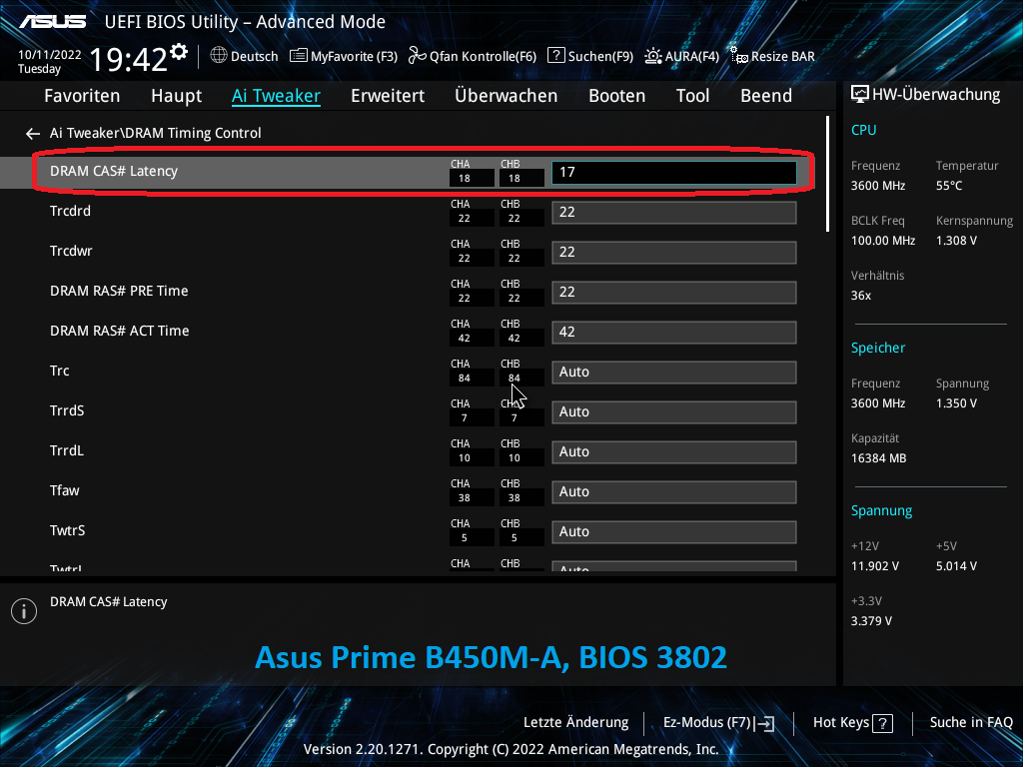Click Kernspannung 1.308 V reading

tap(956, 241)
